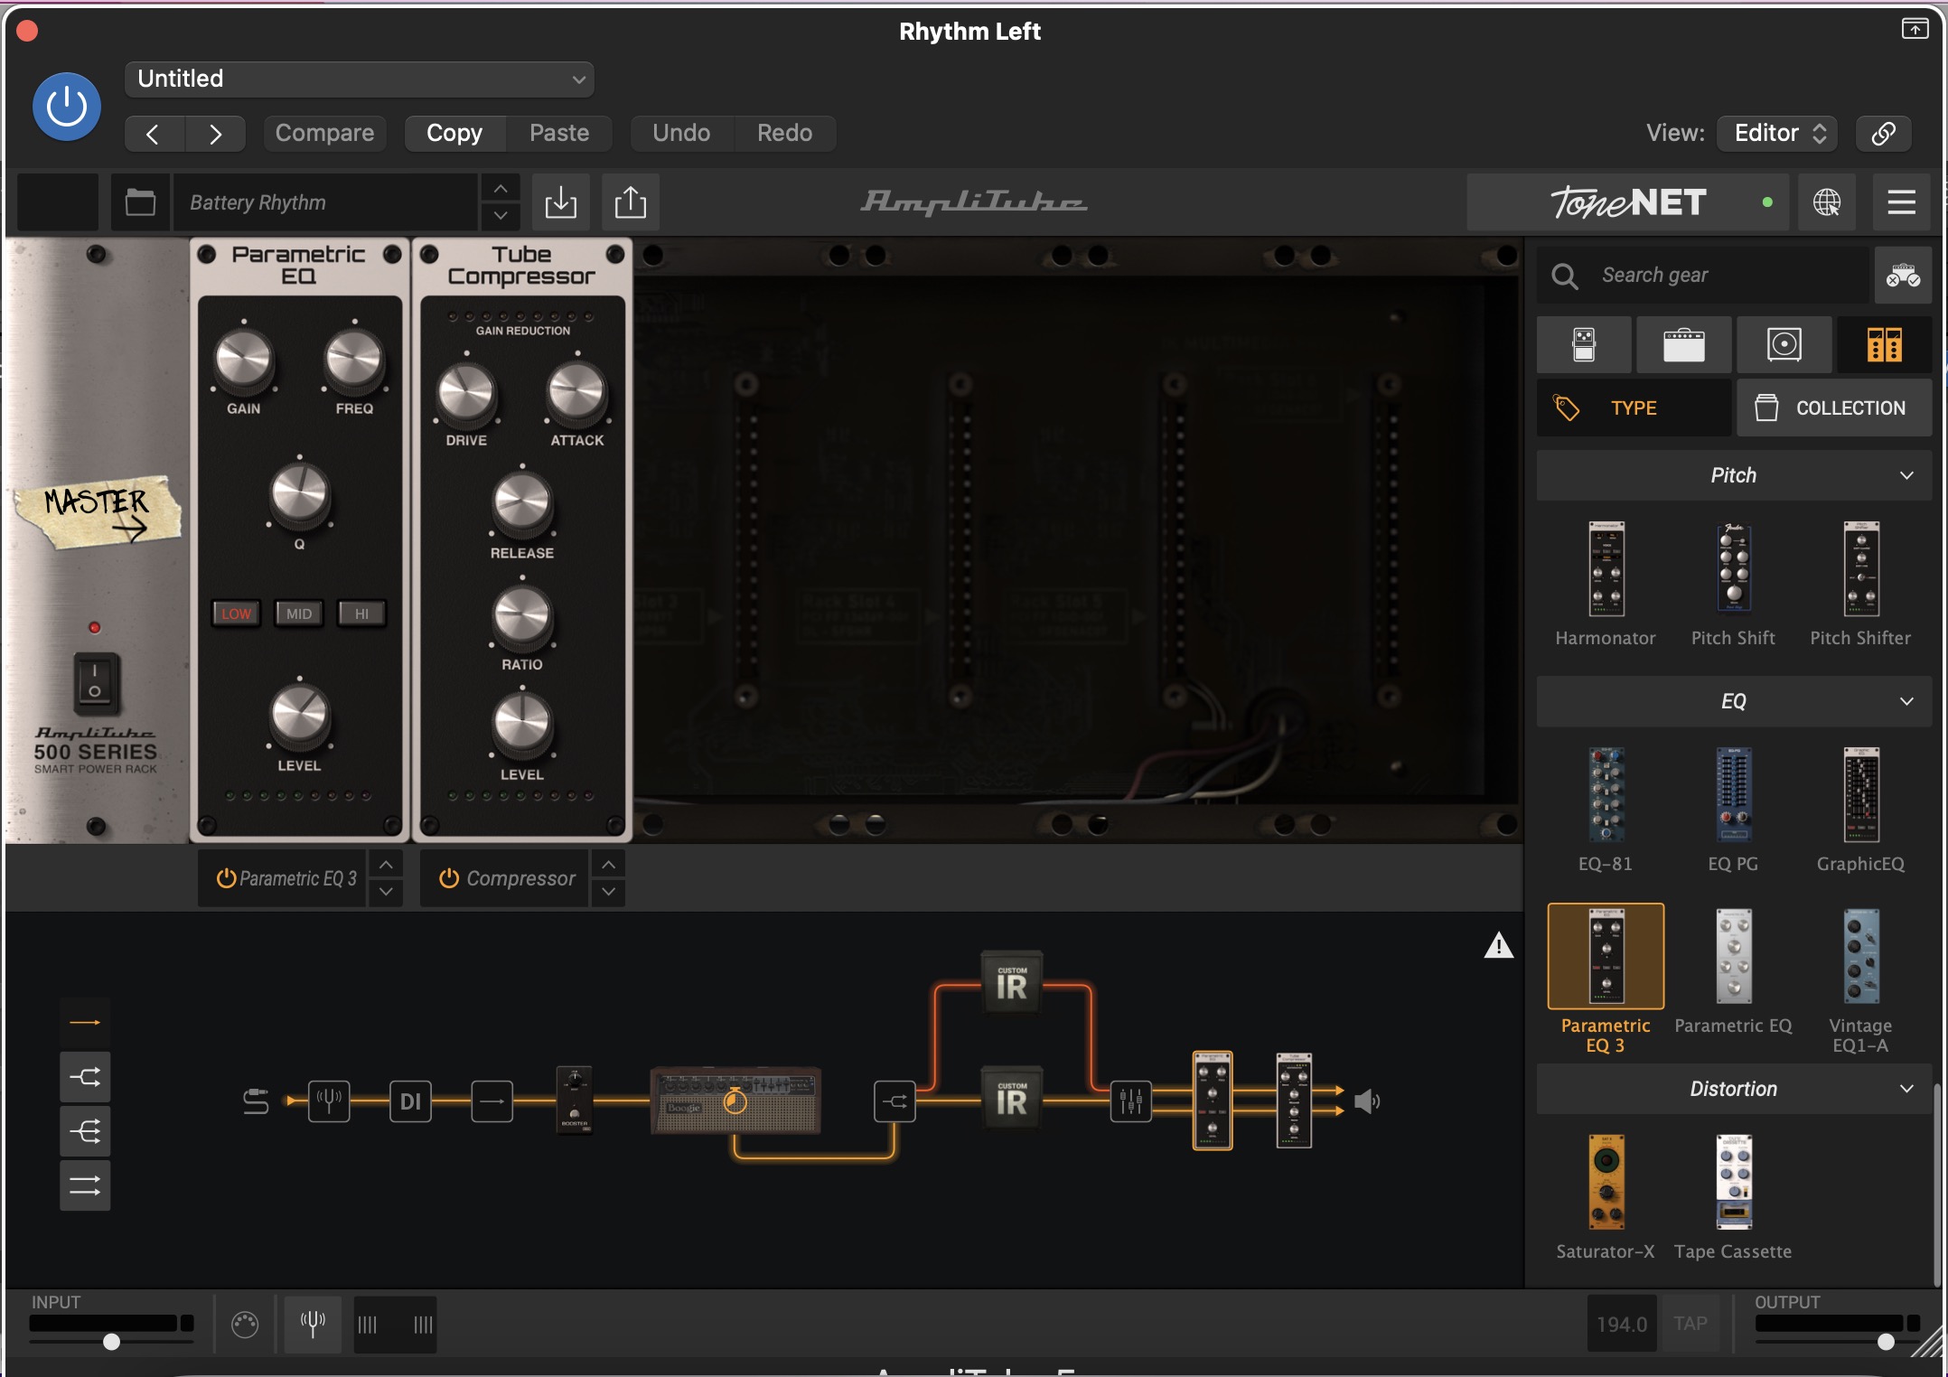Select the Vintage EQ1-A rack unit
The image size is (1948, 1377).
click(1860, 980)
